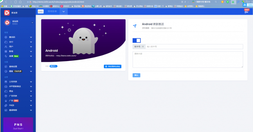The height and width of the screenshot is (132, 253).
Task: Click the FAQS icon in sidebar
Action: tap(6, 105)
